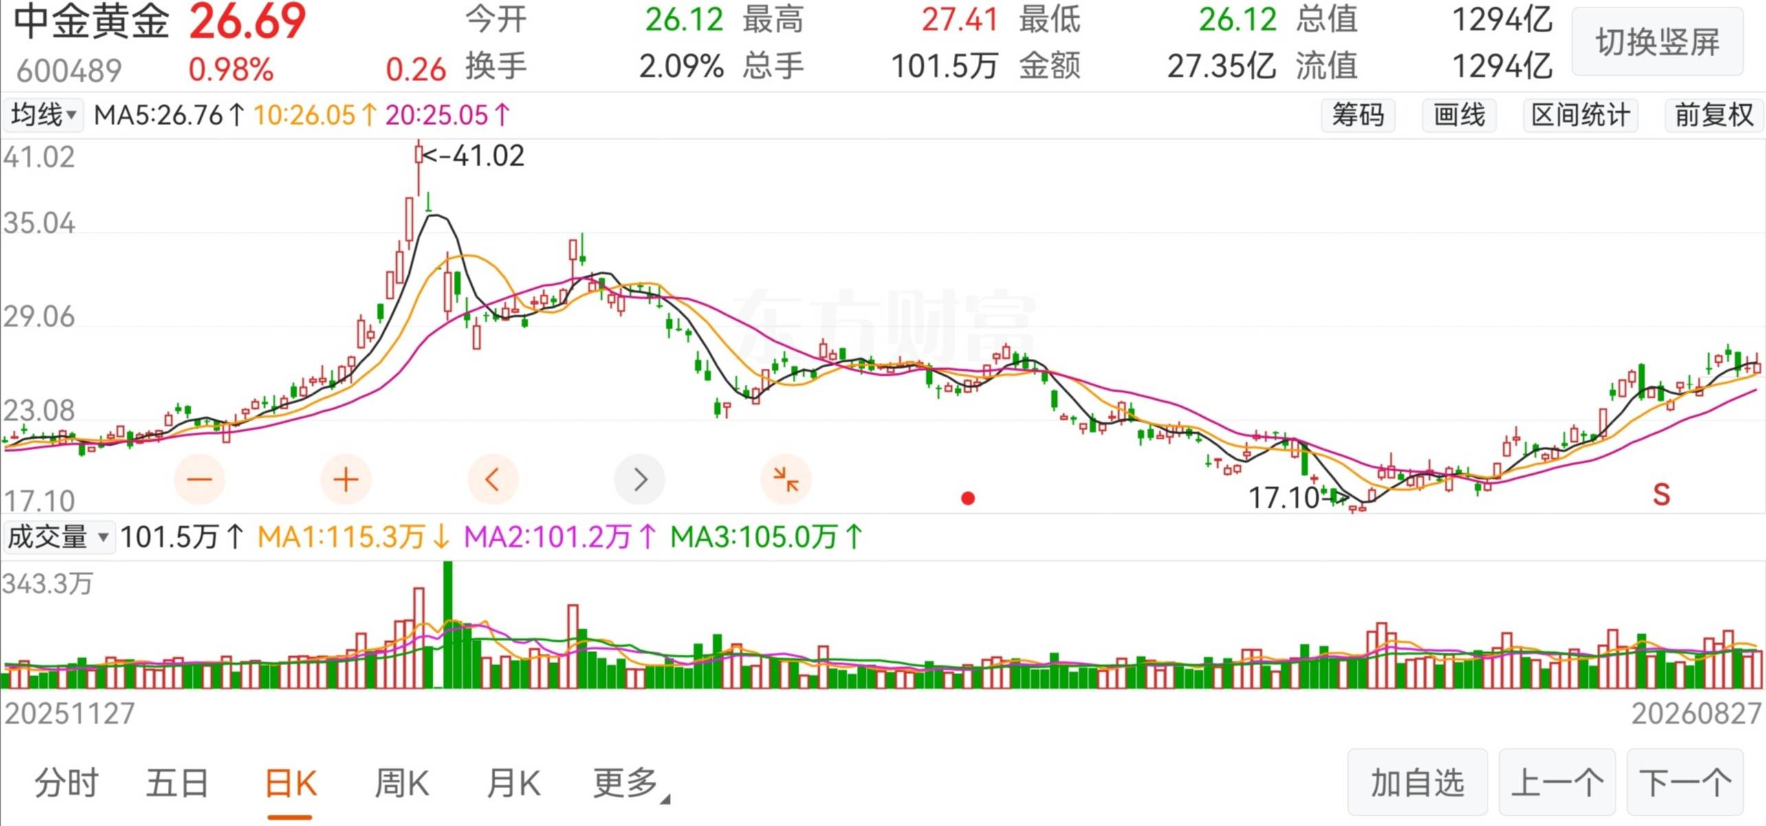Click the stock code 600489
The image size is (1766, 826).
(69, 70)
